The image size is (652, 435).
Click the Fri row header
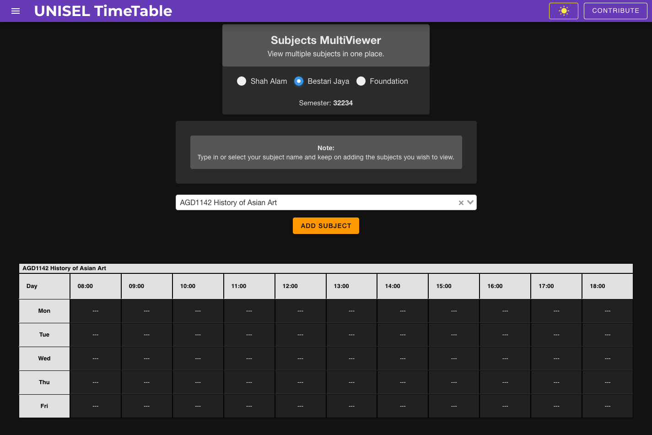click(x=44, y=406)
